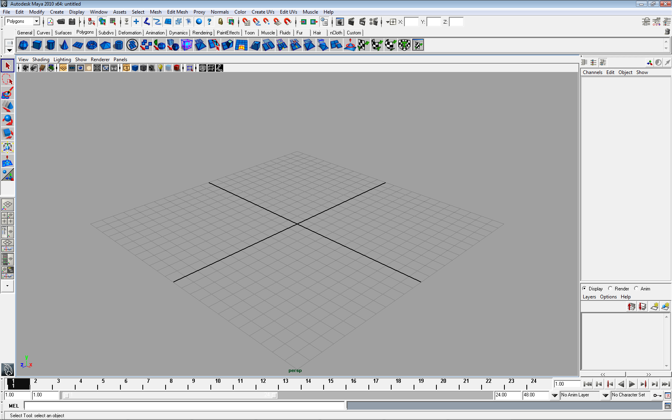Switch to the Rendering shelf tab

[x=202, y=33]
